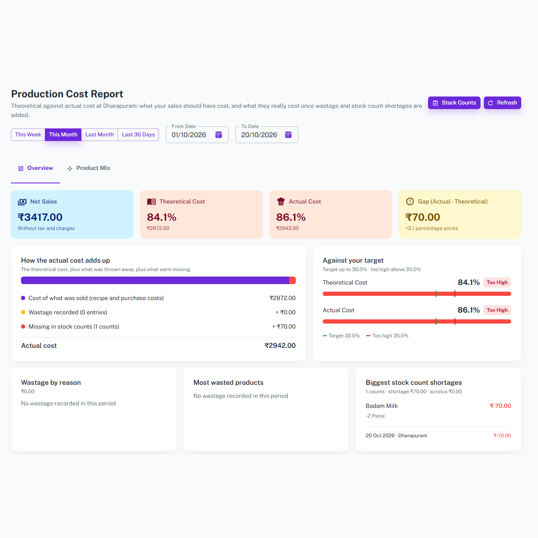Image resolution: width=538 pixels, height=538 pixels.
Task: Select the Last Month range
Action: [99, 135]
